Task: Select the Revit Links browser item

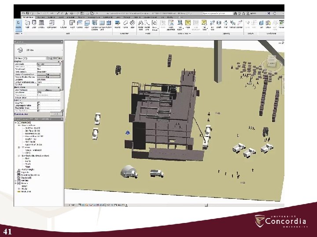Action: click(26, 192)
